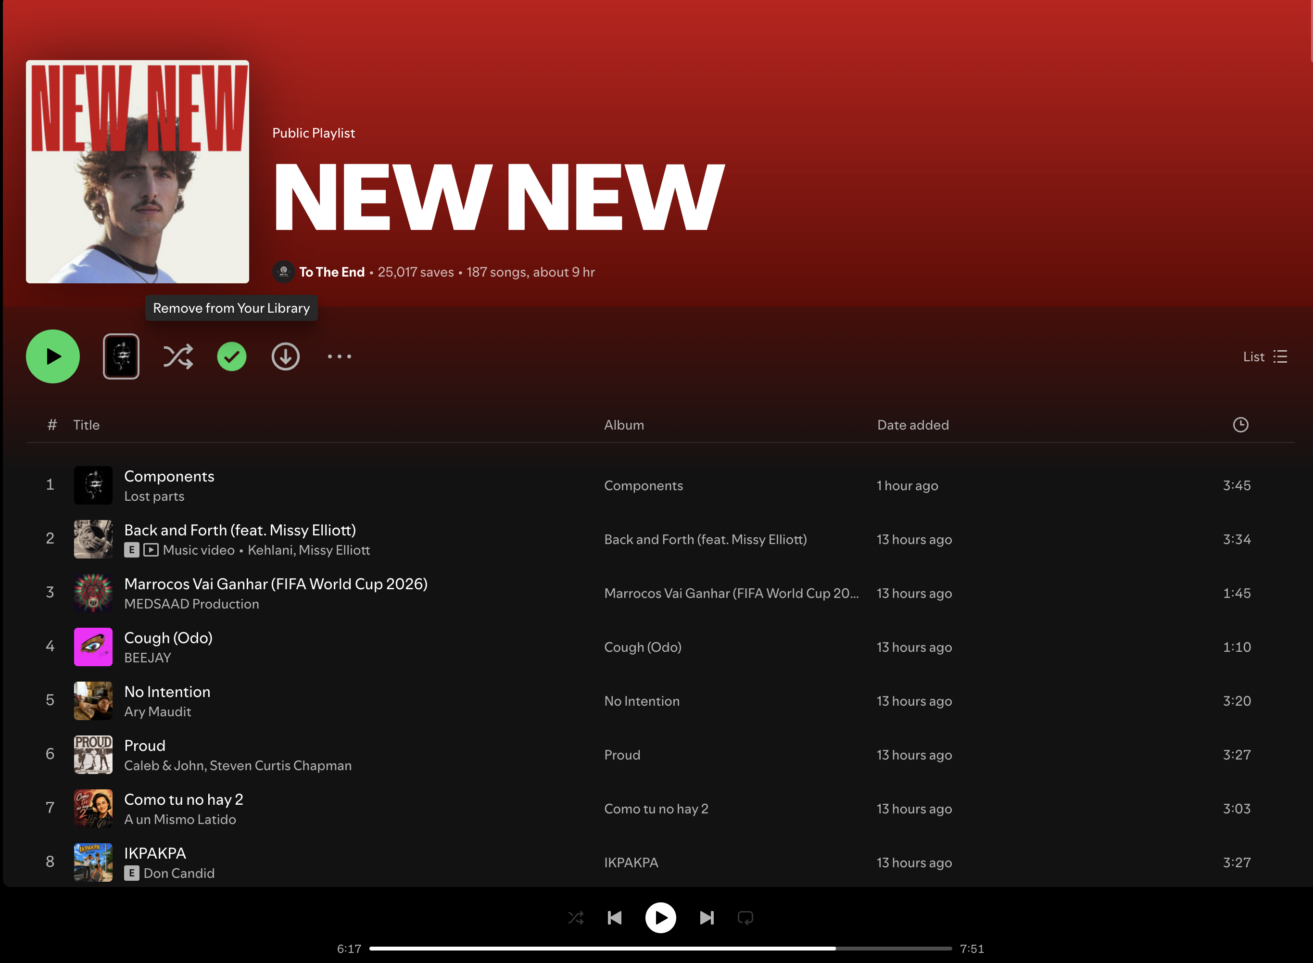Click the pink Cough (Odo) album art
The image size is (1313, 963).
[93, 647]
